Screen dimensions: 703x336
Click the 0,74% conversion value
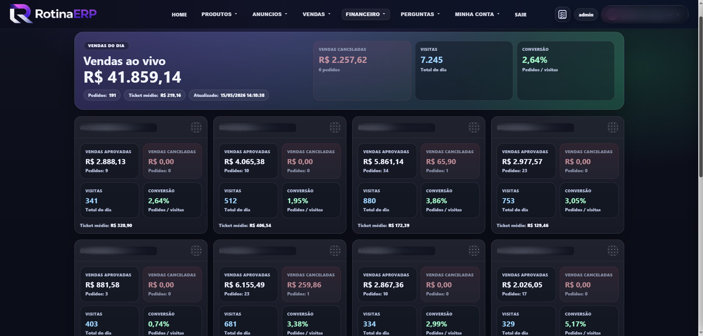(159, 324)
